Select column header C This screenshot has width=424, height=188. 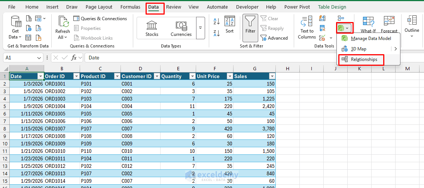click(x=100, y=69)
